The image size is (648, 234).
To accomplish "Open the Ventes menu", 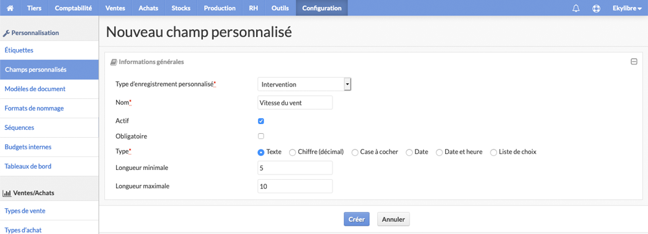I will coord(116,8).
